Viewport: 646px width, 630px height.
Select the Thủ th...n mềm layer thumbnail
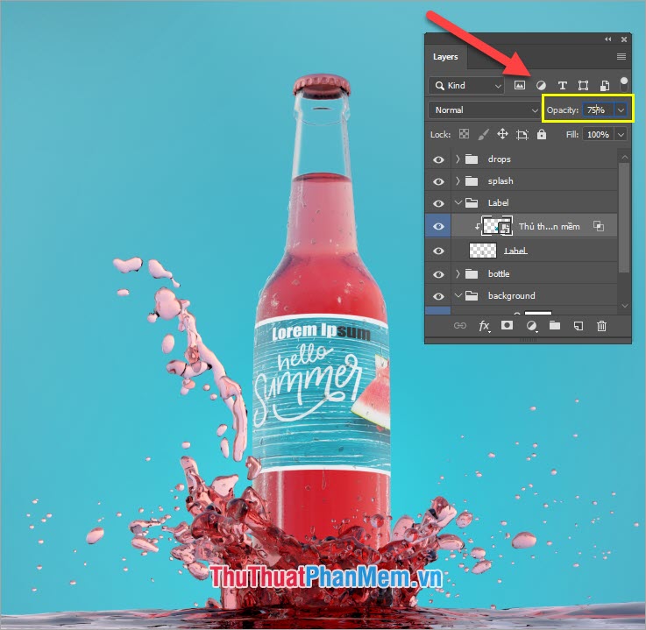coord(497,226)
